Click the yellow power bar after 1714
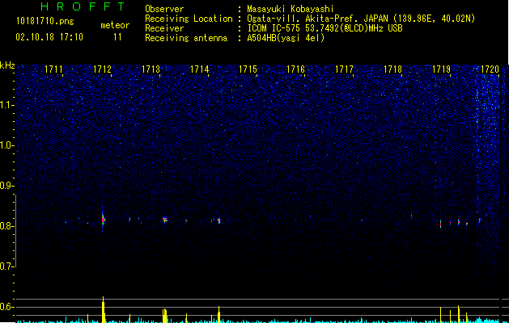The height and width of the screenshot is (323, 509). tap(218, 314)
